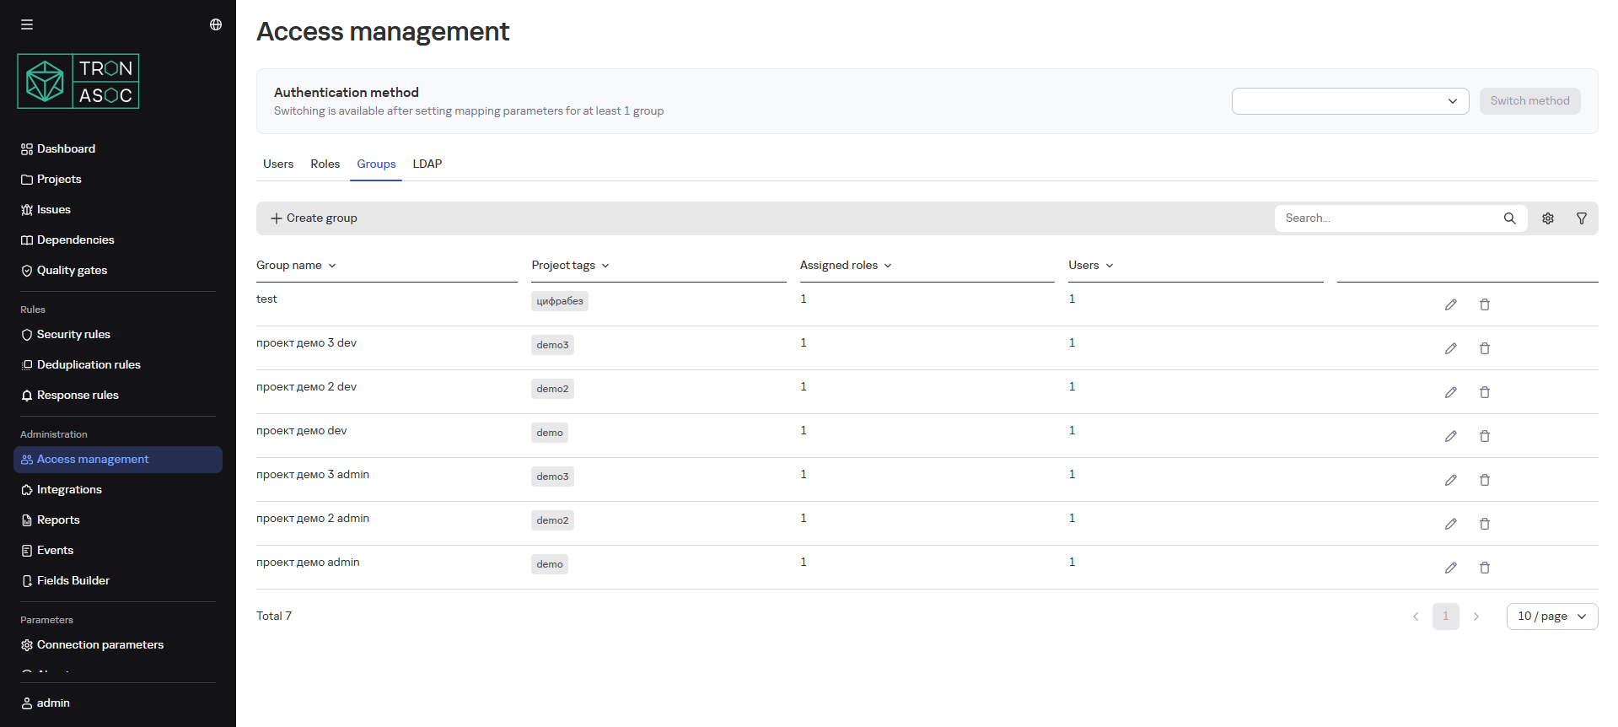1618x727 pixels.
Task: Open the Roles tab
Action: 325,164
